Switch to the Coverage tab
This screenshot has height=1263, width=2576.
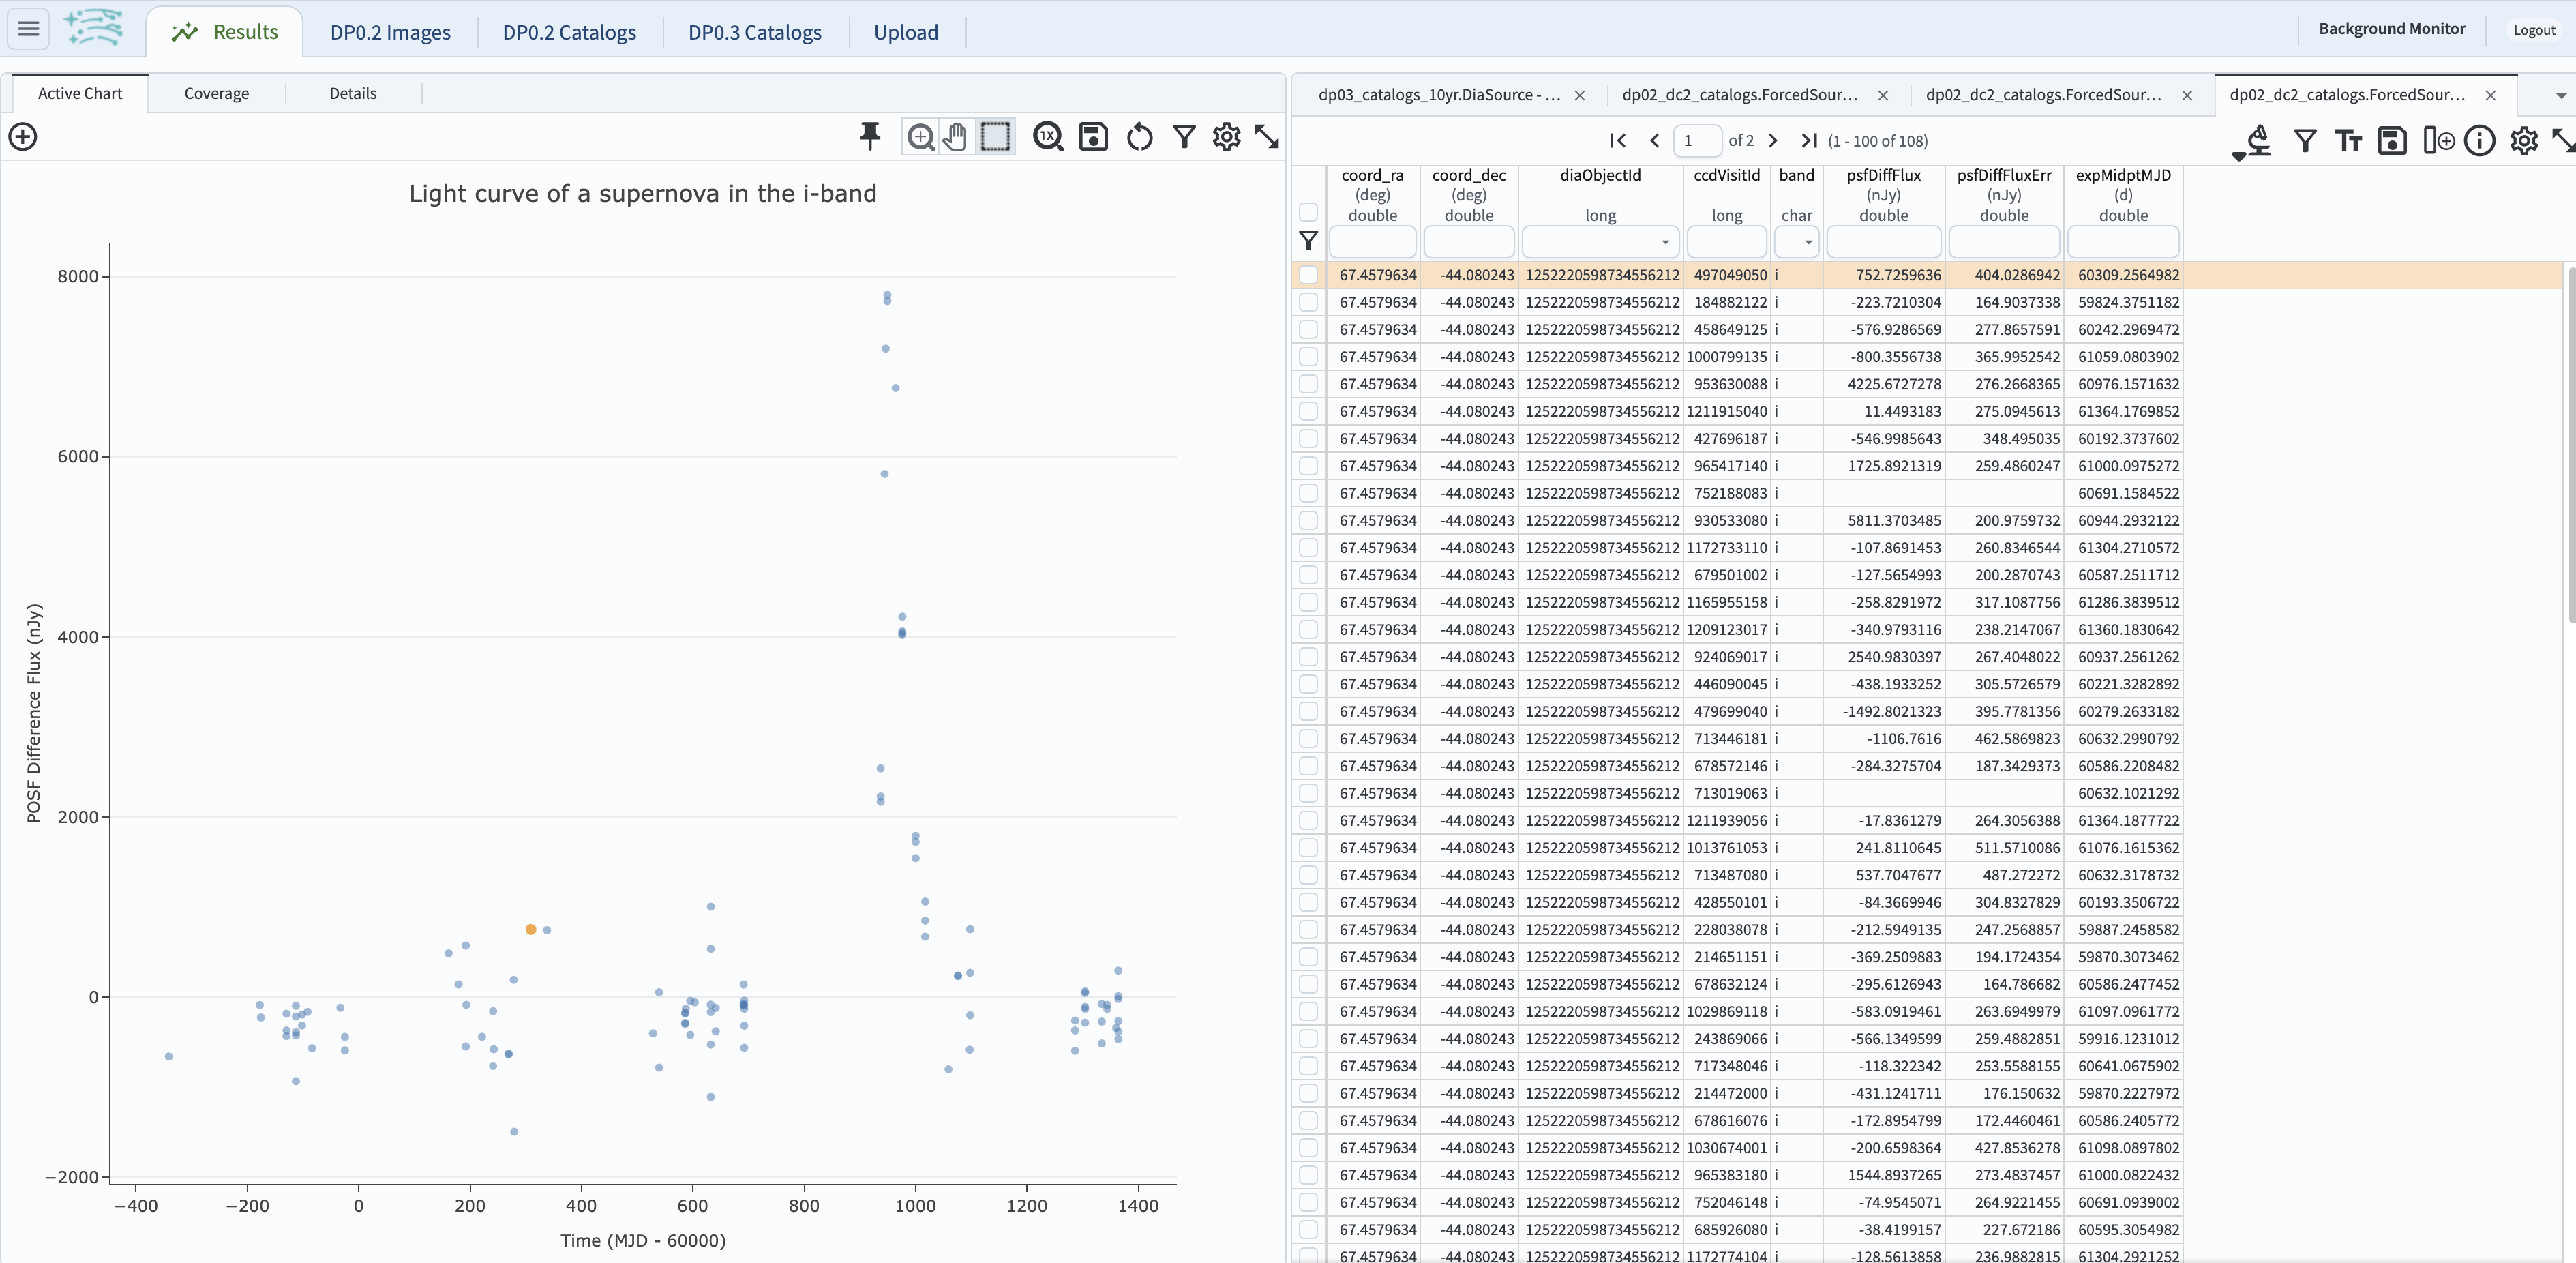tap(217, 93)
